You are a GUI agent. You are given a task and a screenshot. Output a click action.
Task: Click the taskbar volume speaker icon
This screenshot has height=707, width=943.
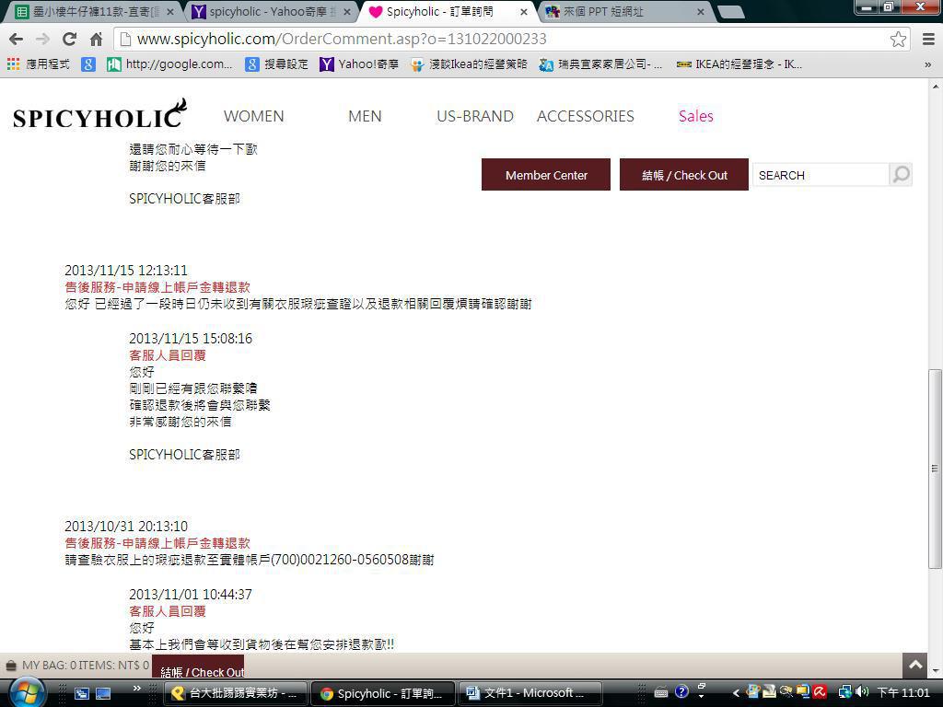[x=863, y=692]
